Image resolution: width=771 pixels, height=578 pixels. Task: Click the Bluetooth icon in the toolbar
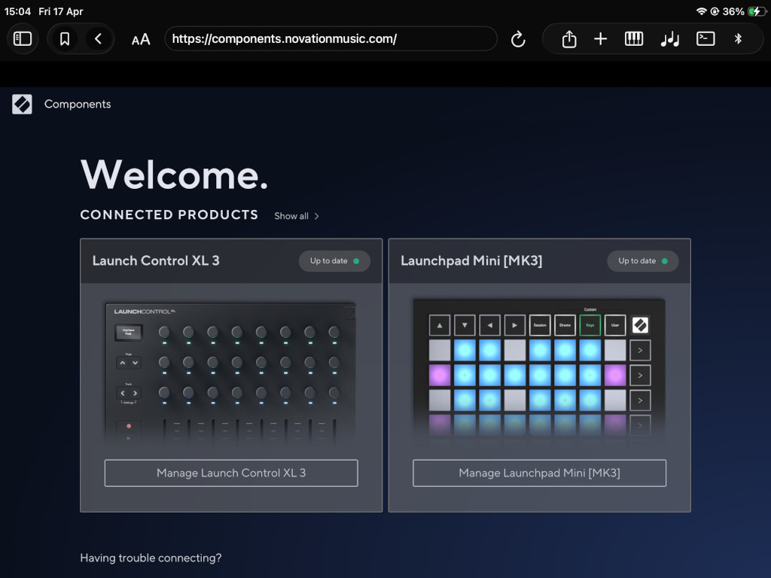click(x=738, y=39)
